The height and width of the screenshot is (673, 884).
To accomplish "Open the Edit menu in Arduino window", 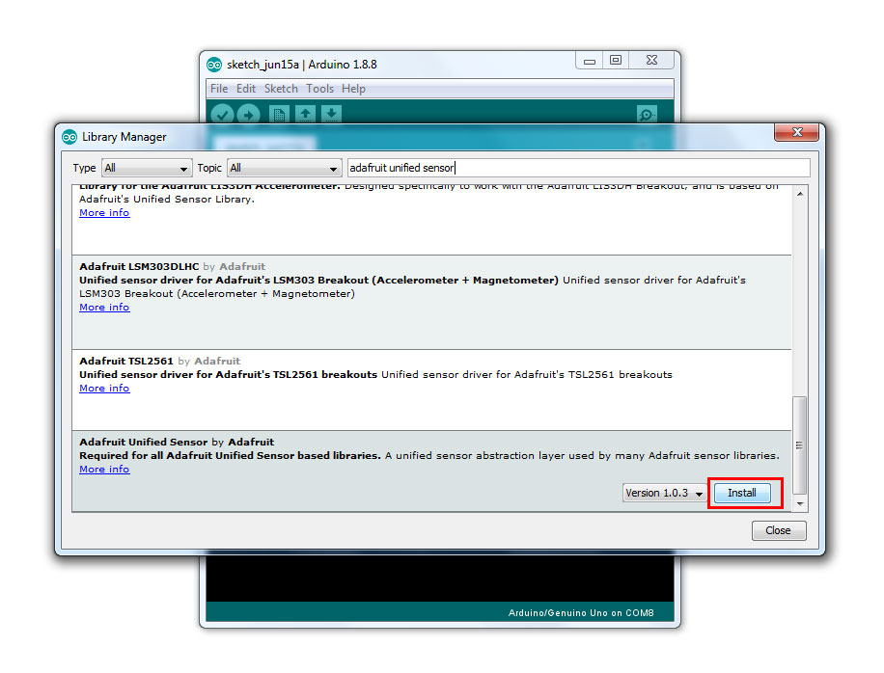I will (x=246, y=89).
